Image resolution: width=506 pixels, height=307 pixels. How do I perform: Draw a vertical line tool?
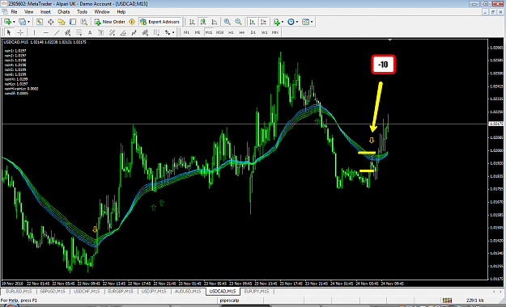[34, 32]
